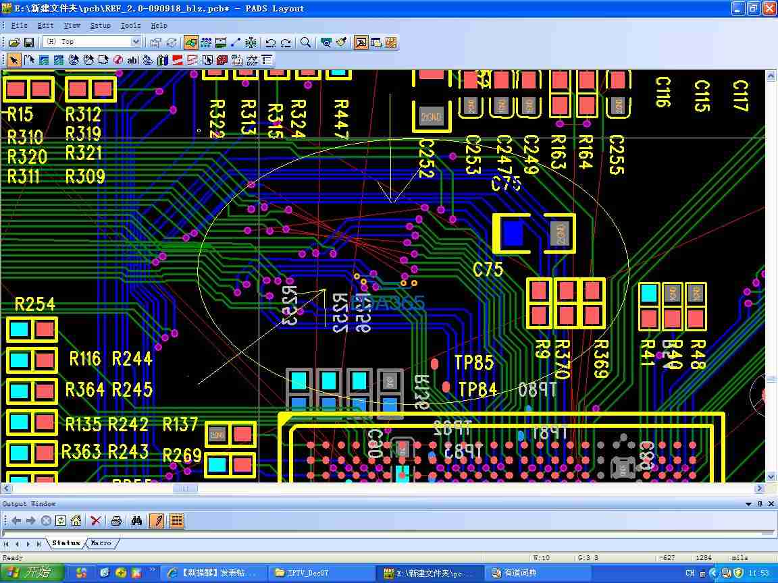
Task: Click the Flood copper icon
Action: [147, 61]
